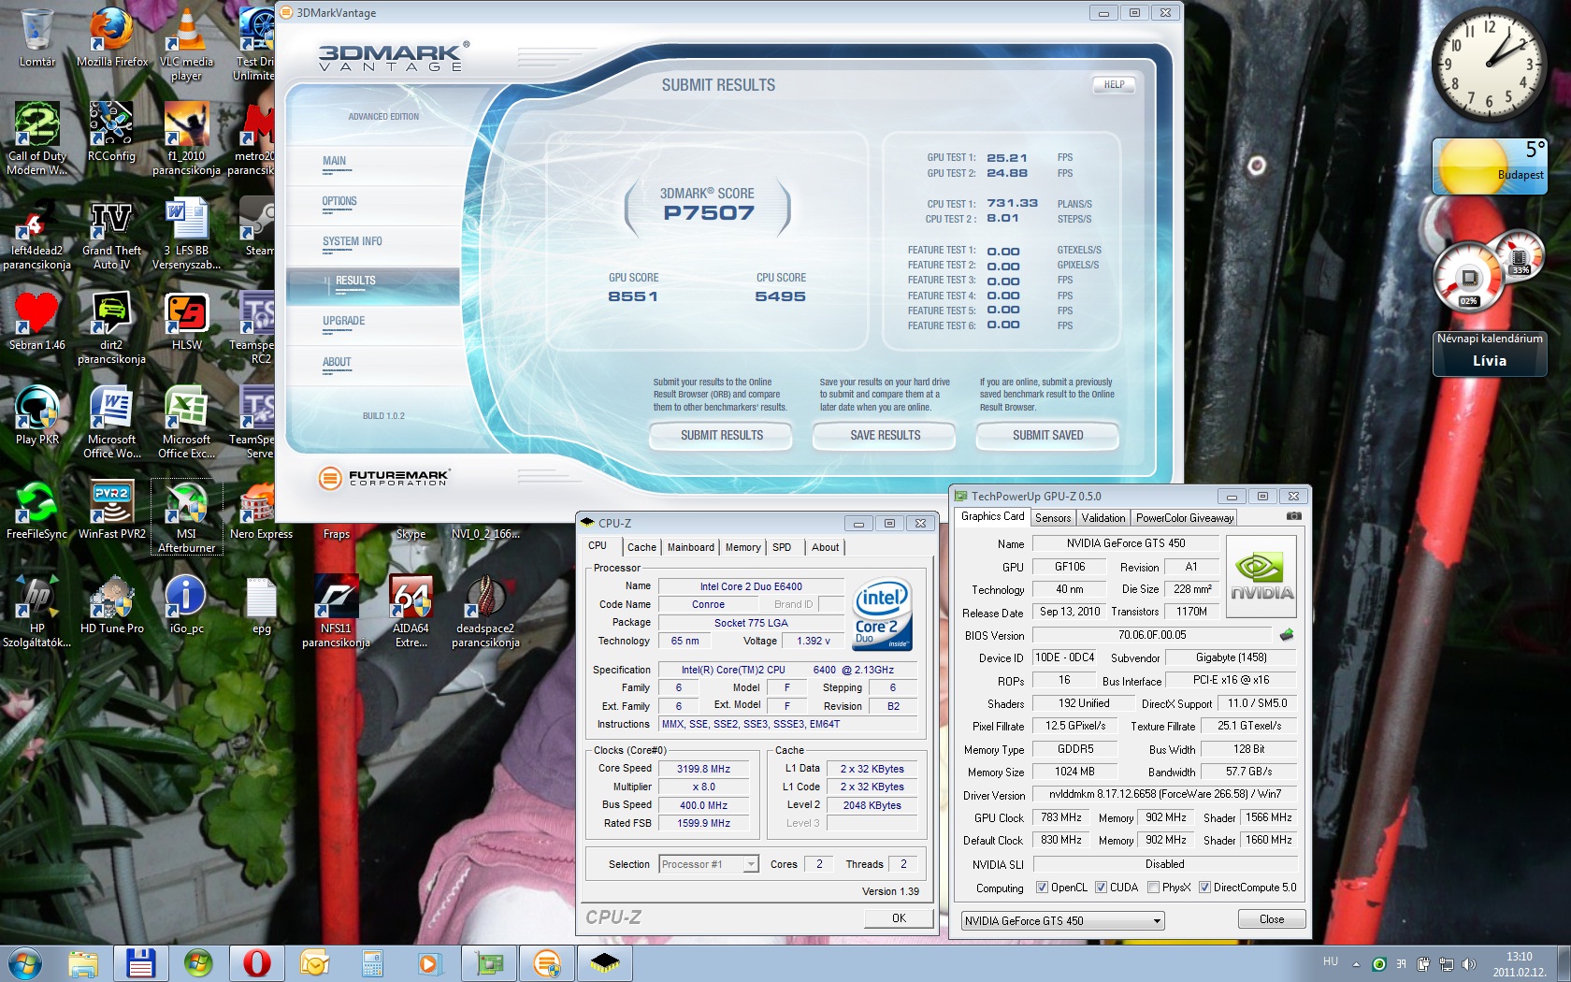The height and width of the screenshot is (982, 1571).
Task: Open the SPD tab in CPU-Z
Action: coord(782,547)
